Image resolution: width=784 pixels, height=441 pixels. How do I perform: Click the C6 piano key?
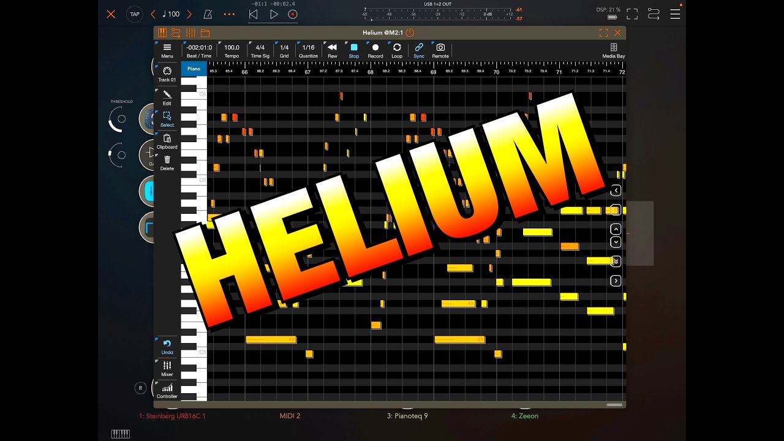pos(194,94)
